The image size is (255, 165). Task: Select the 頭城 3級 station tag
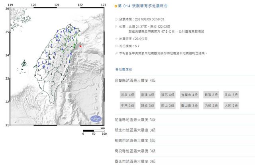pyautogui.click(x=147, y=106)
